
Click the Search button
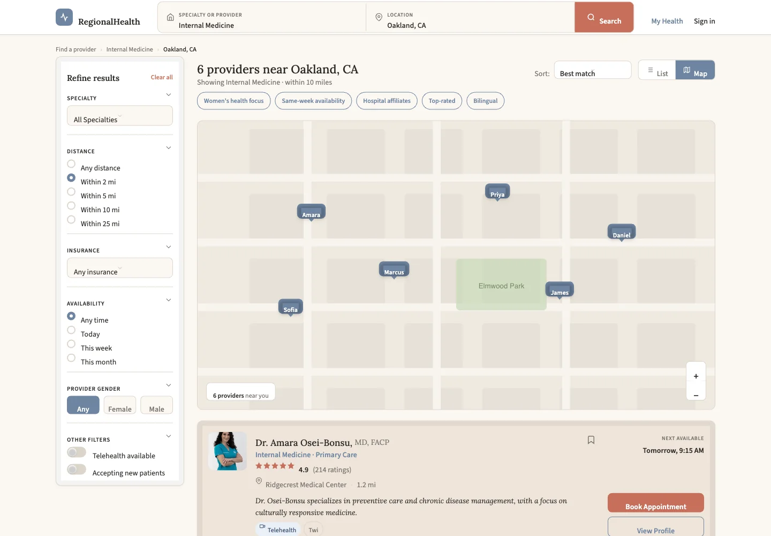tap(604, 18)
